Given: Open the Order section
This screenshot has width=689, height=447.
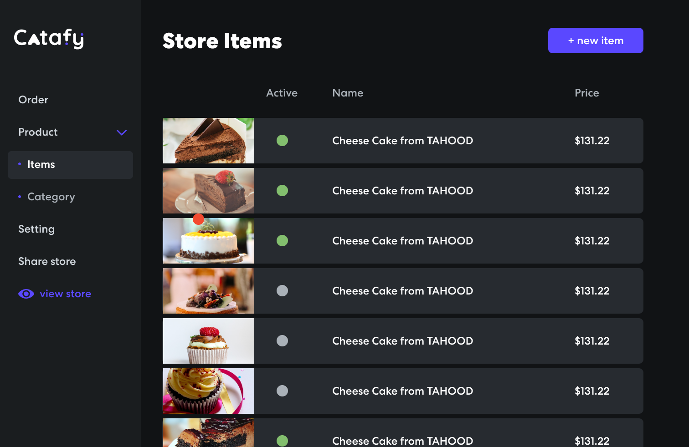Looking at the screenshot, I should [x=33, y=100].
